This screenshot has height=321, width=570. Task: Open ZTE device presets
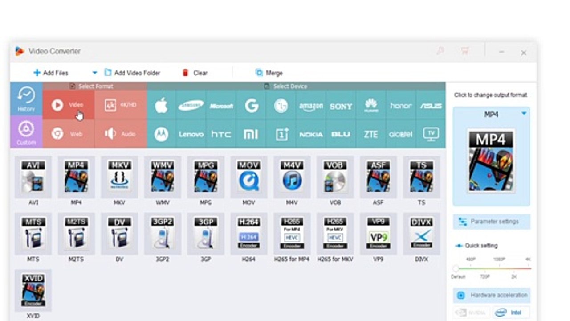(371, 134)
